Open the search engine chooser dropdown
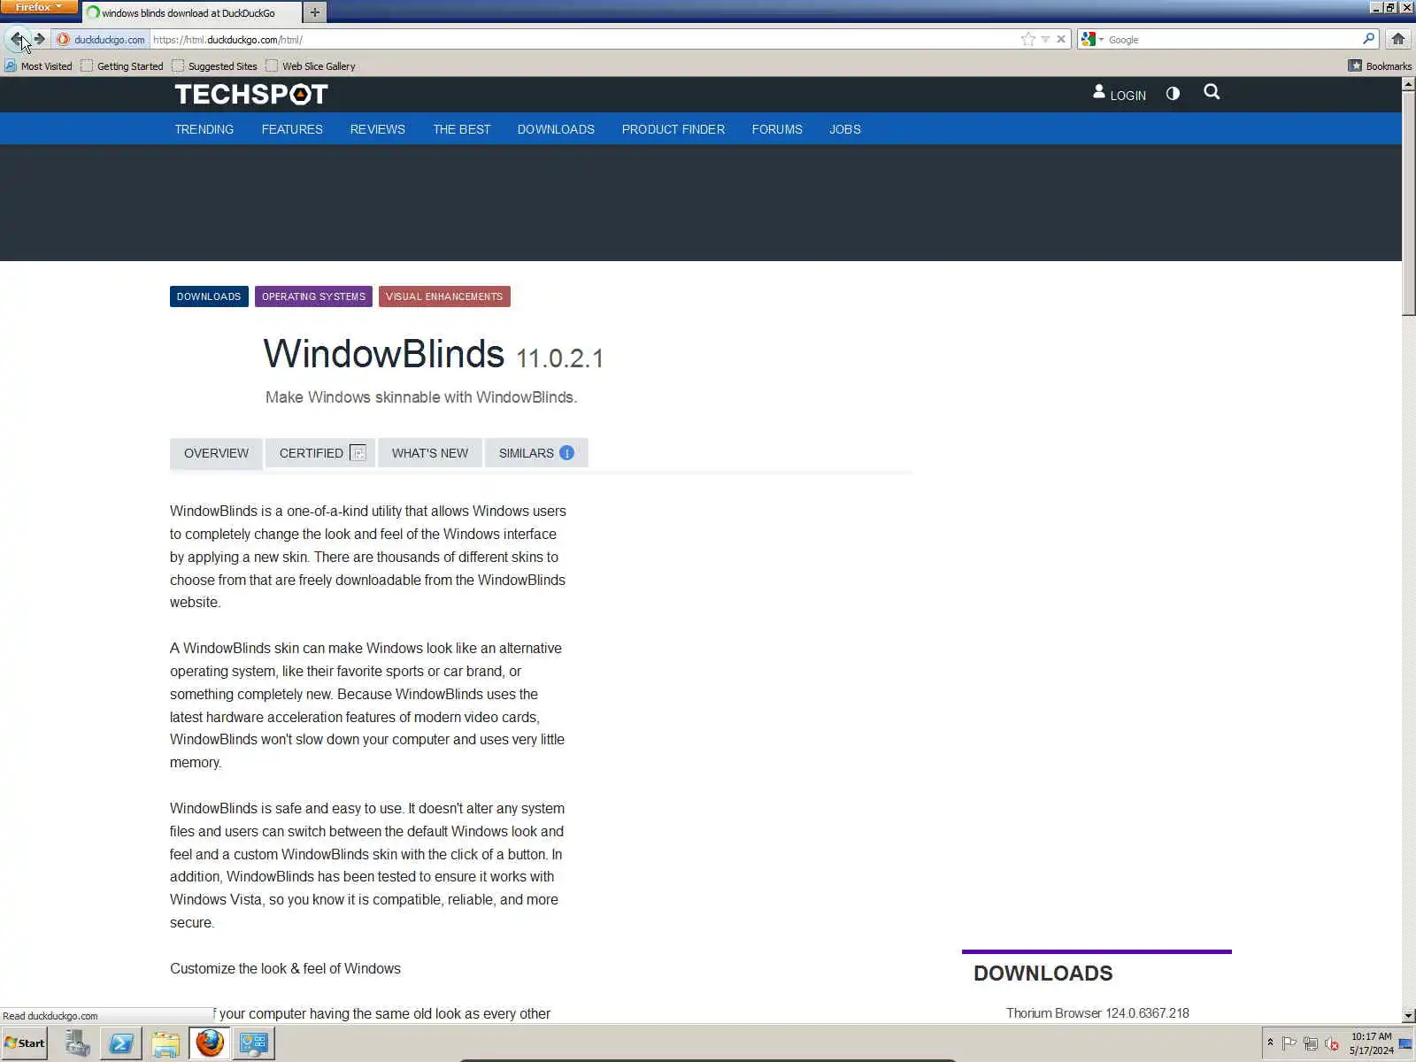 tap(1093, 39)
